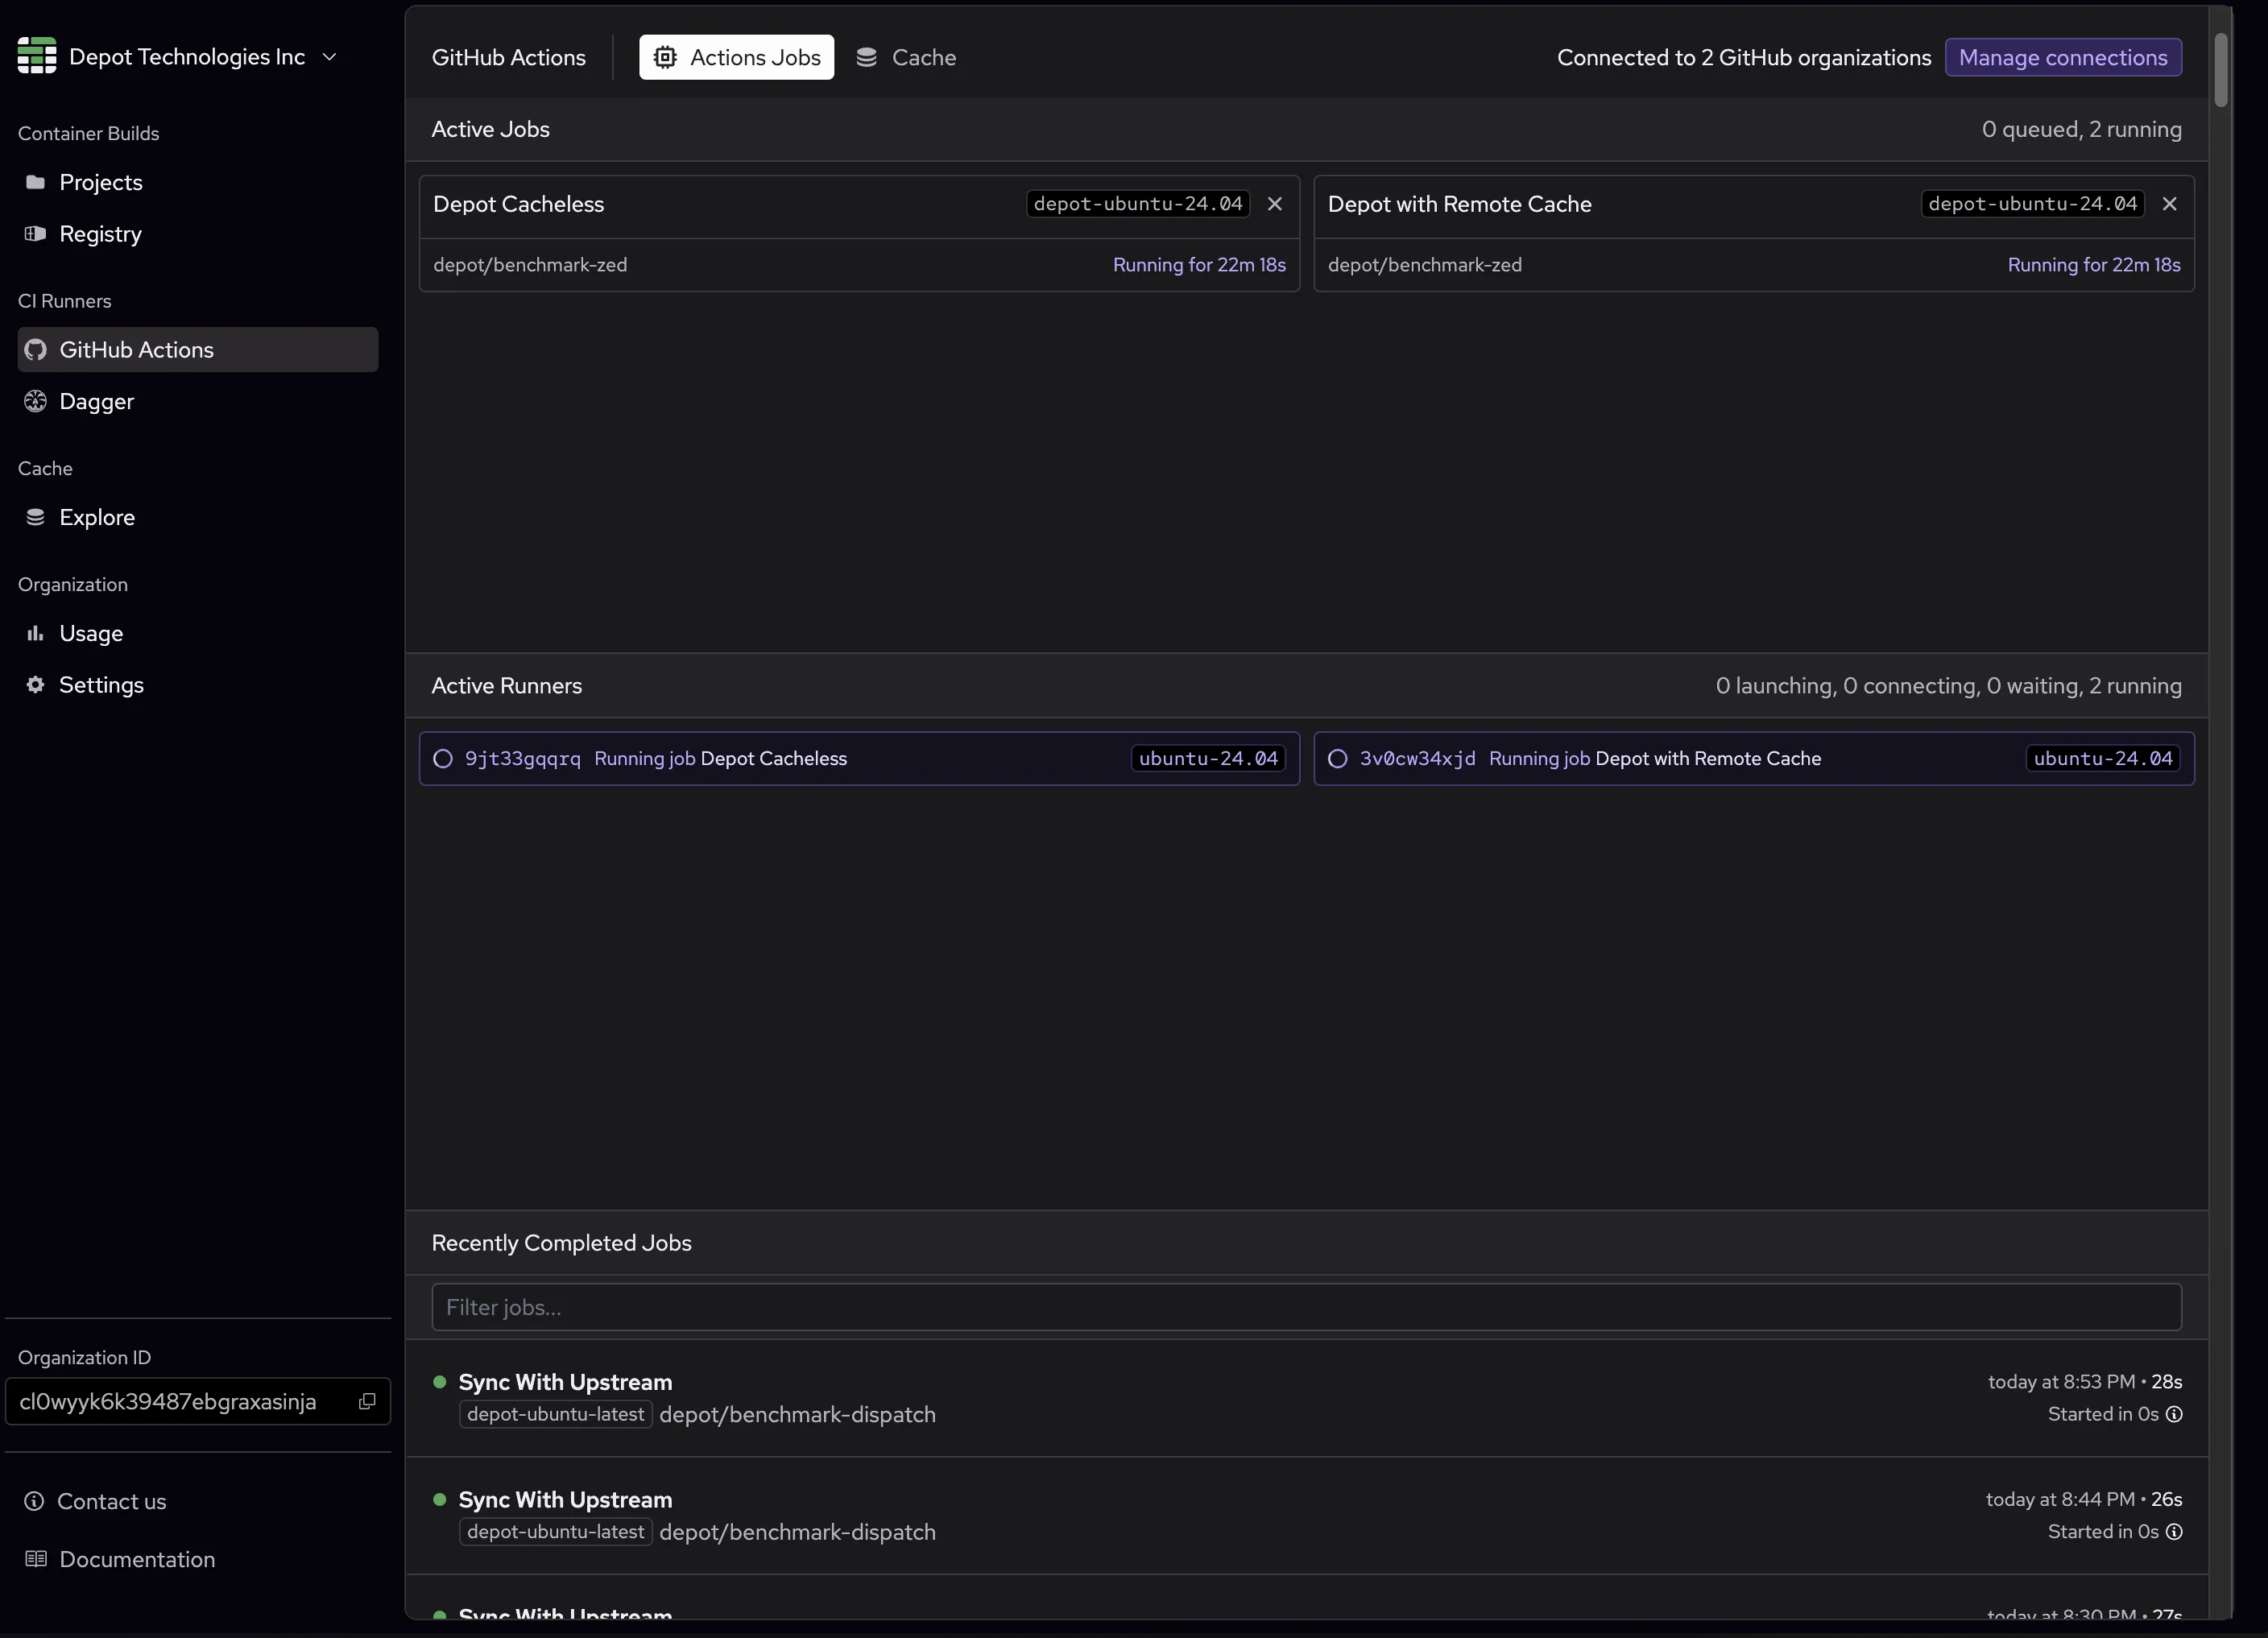Click the Depot logo icon
Image resolution: width=2268 pixels, height=1638 pixels.
point(37,56)
